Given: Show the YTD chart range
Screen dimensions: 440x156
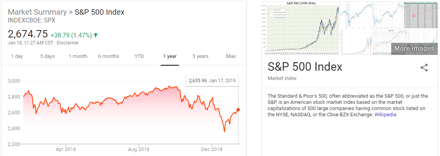Looking at the screenshot, I should point(139,56).
